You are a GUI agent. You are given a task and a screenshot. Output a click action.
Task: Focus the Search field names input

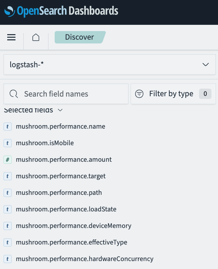(66, 94)
